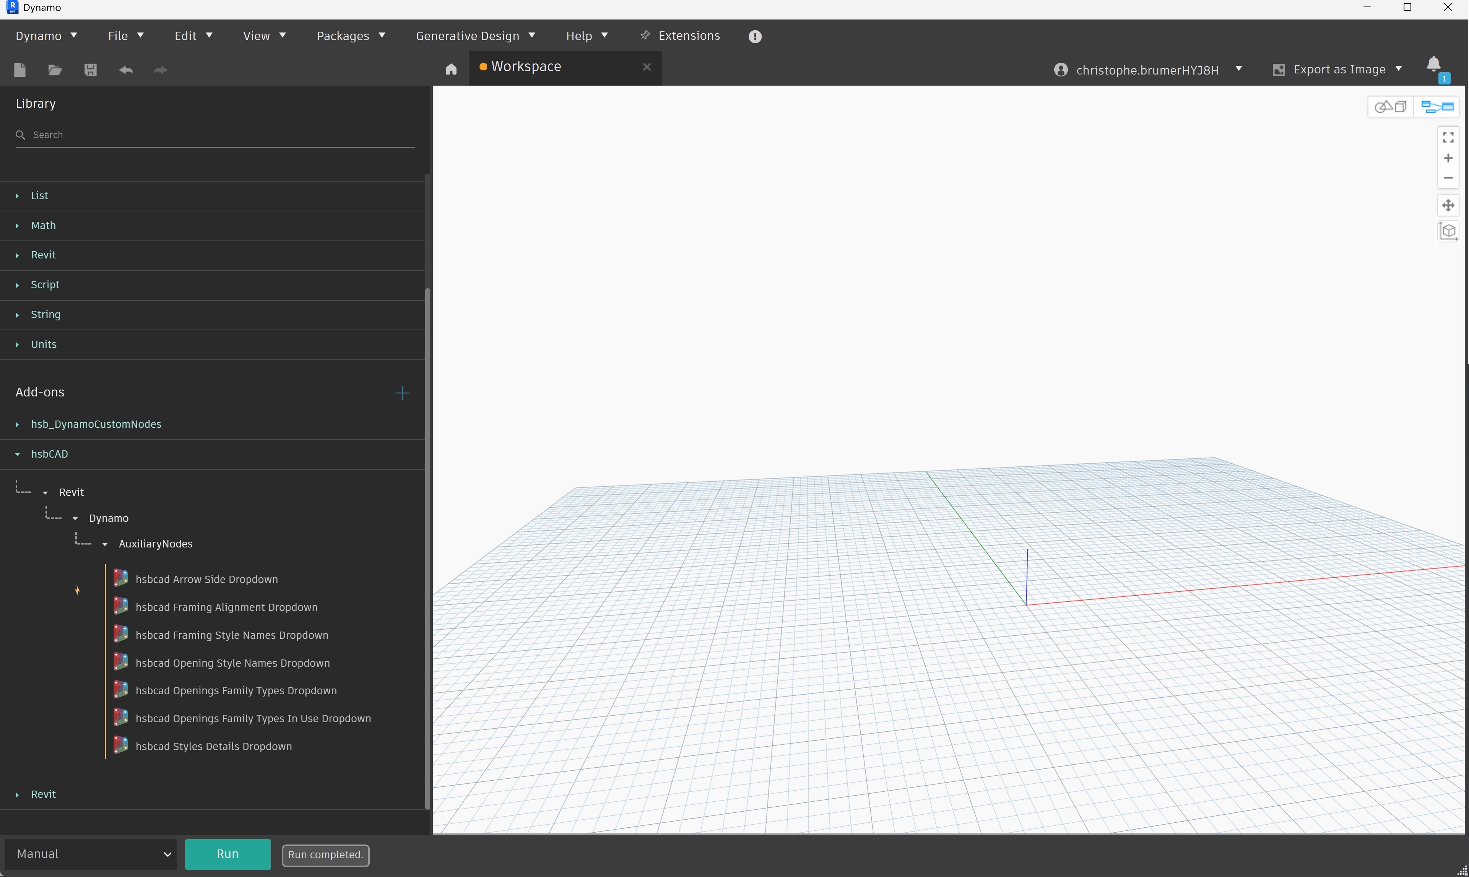Open the notifications bell icon
Screen dimensions: 1469x877
[1433, 64]
